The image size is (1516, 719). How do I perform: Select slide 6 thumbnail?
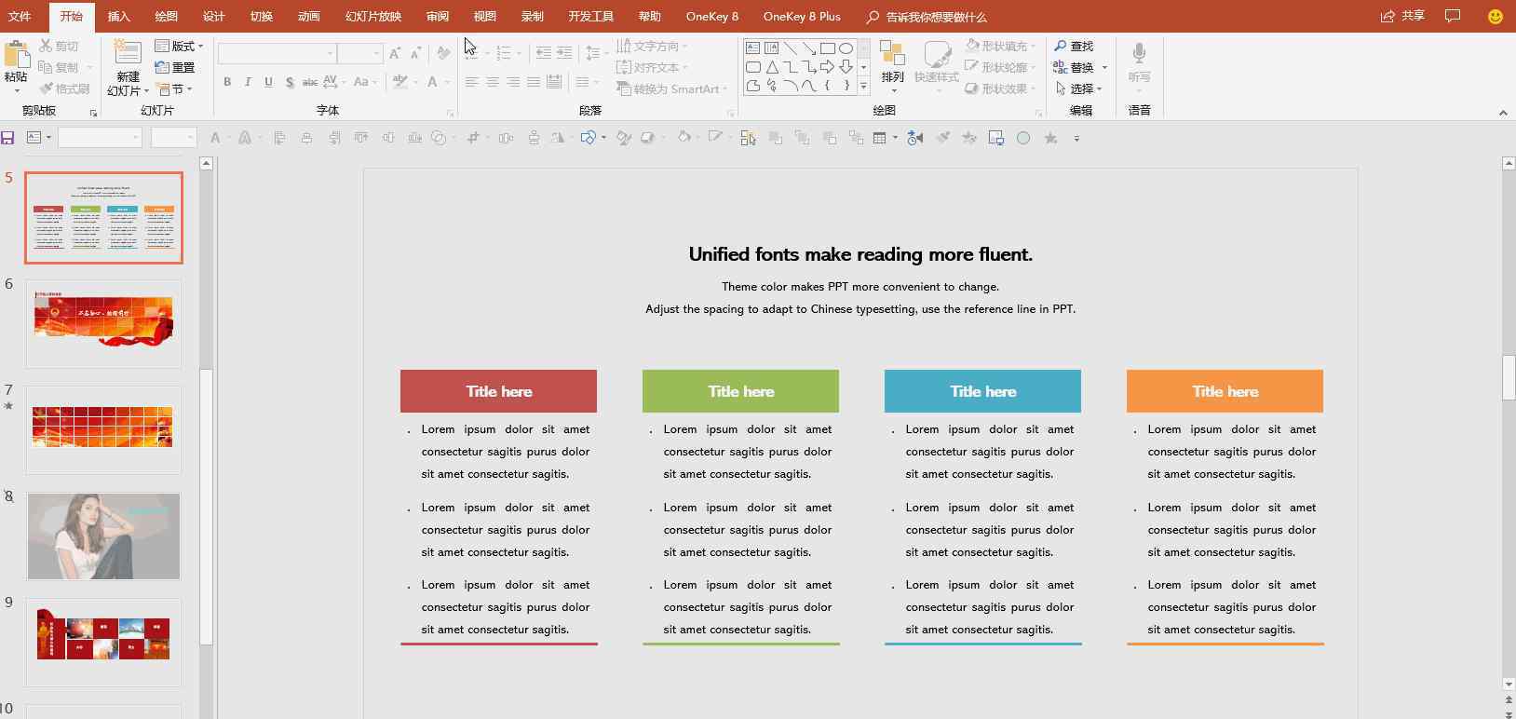pos(103,323)
